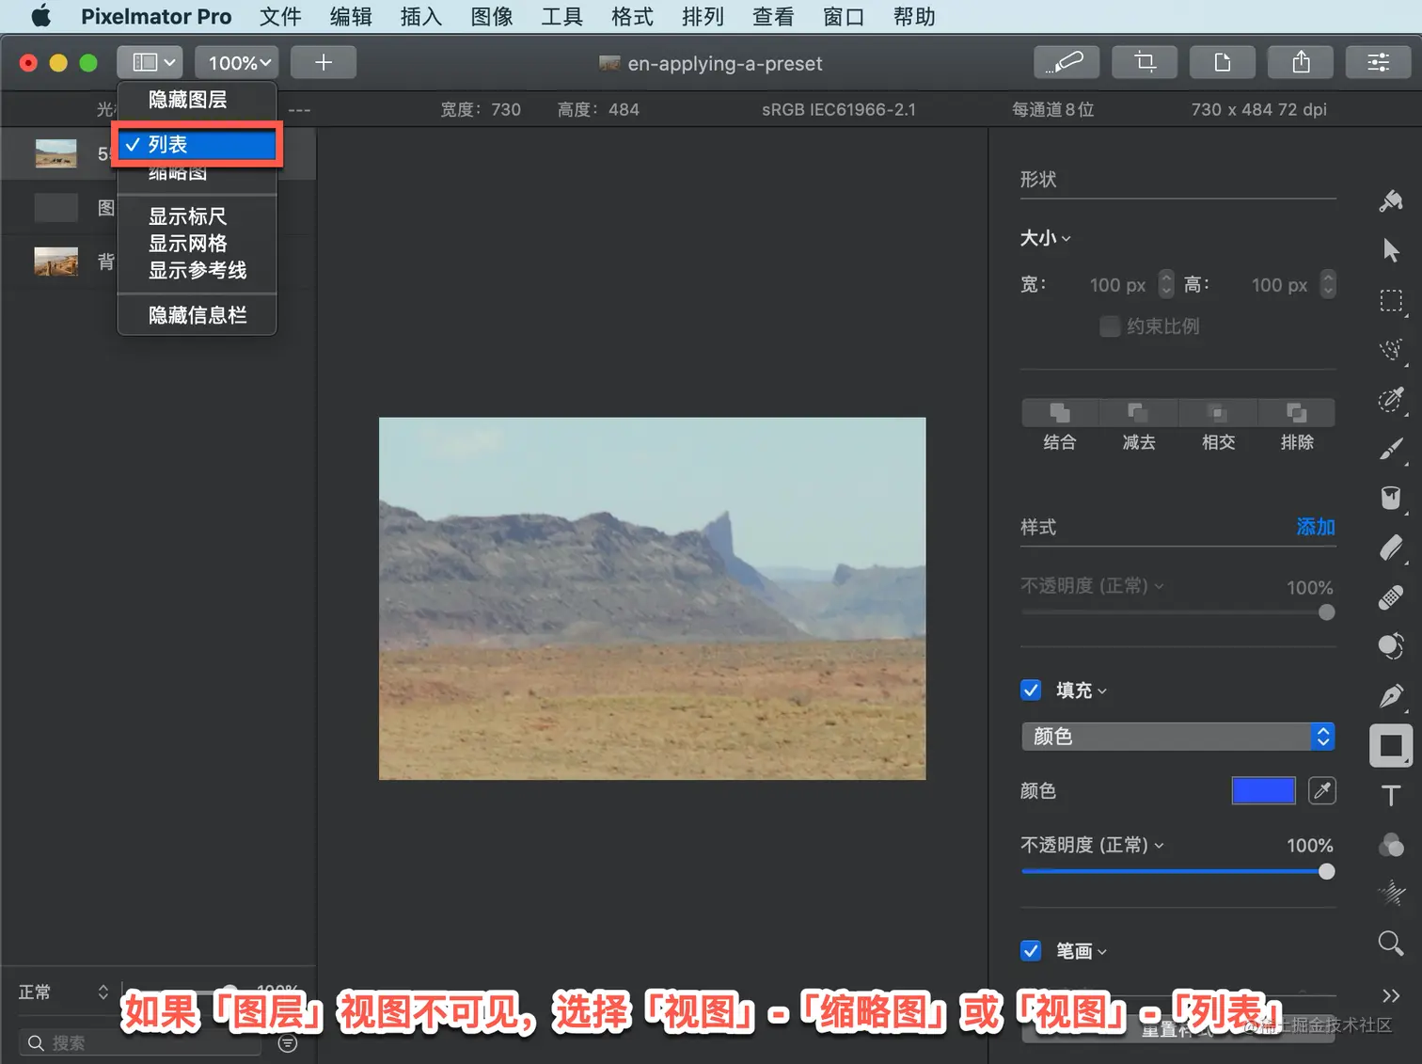Image resolution: width=1422 pixels, height=1064 pixels.
Task: Open style 不透明度 (正常) blend dropdown
Action: click(1093, 586)
